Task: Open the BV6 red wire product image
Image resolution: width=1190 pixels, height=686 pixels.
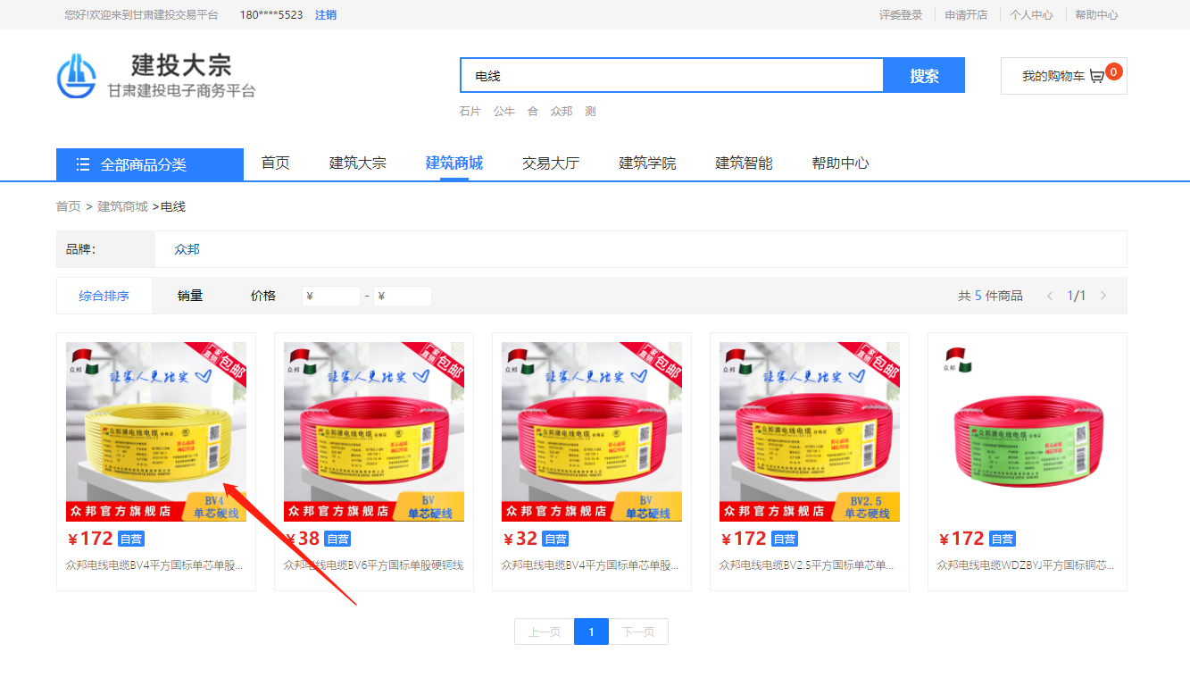Action: coord(374,431)
